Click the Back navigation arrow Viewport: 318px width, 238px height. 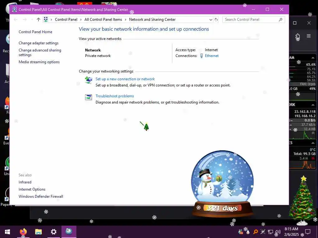16,20
